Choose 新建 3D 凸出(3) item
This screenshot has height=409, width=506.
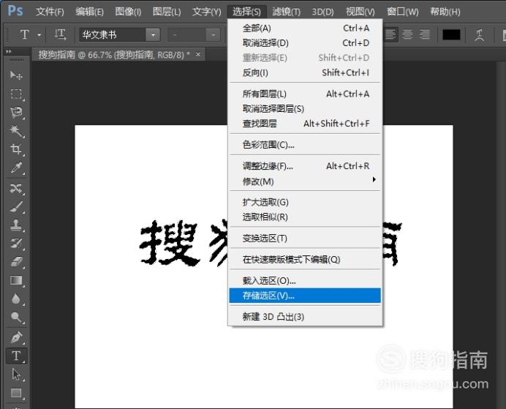point(305,317)
